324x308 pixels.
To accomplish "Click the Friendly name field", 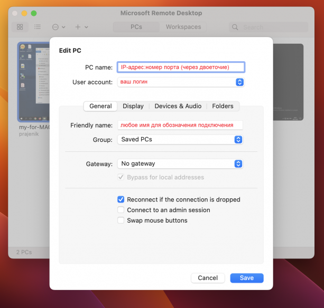I will 180,125.
